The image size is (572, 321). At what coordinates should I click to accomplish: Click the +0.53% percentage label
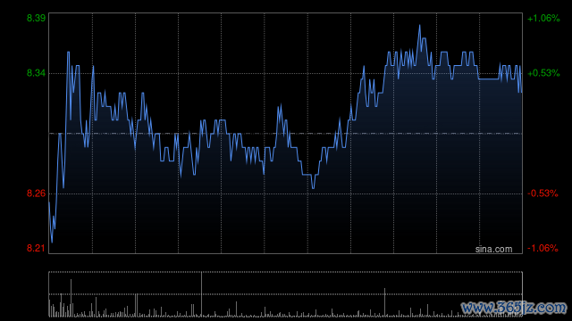[x=543, y=73]
